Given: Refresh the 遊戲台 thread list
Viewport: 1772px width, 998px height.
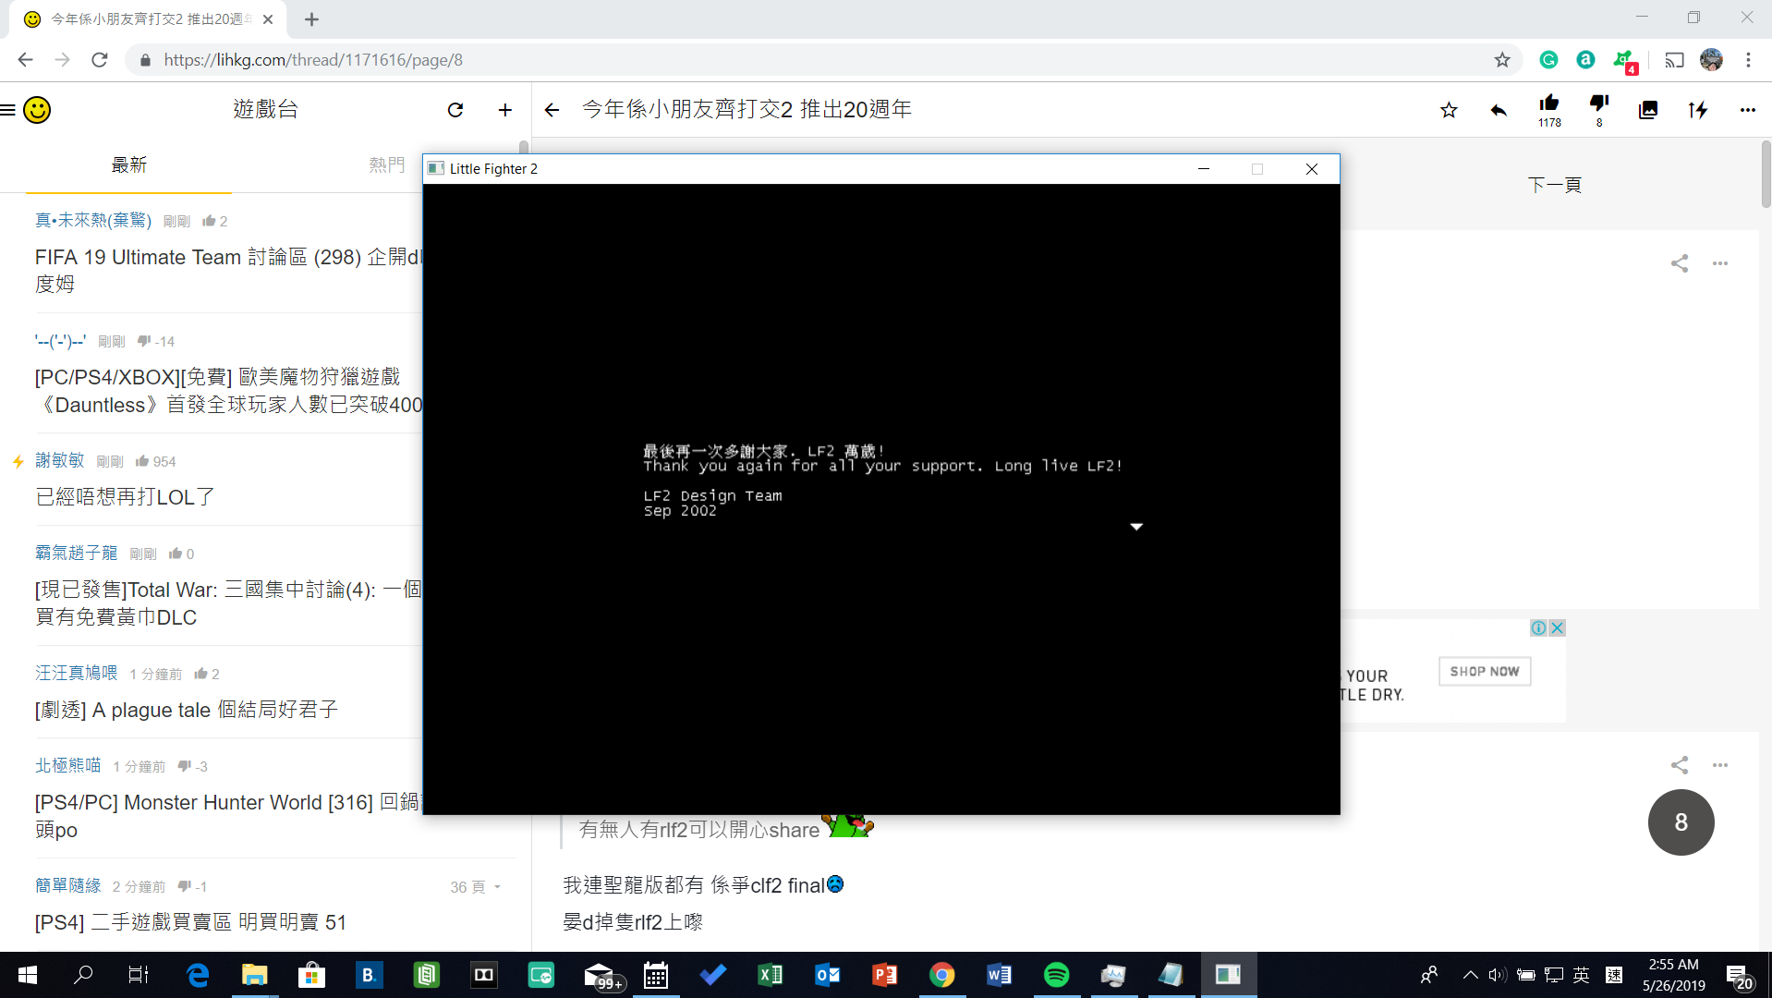Looking at the screenshot, I should click(x=455, y=110).
